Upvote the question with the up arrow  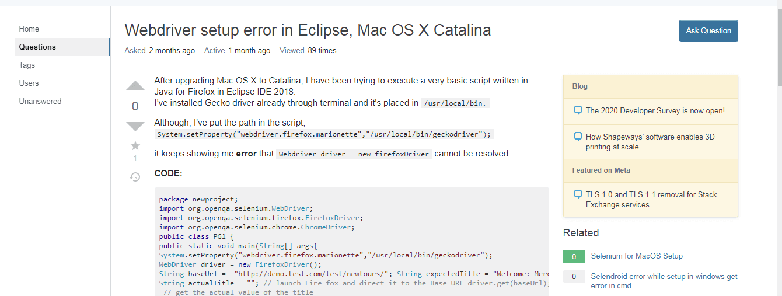point(135,86)
